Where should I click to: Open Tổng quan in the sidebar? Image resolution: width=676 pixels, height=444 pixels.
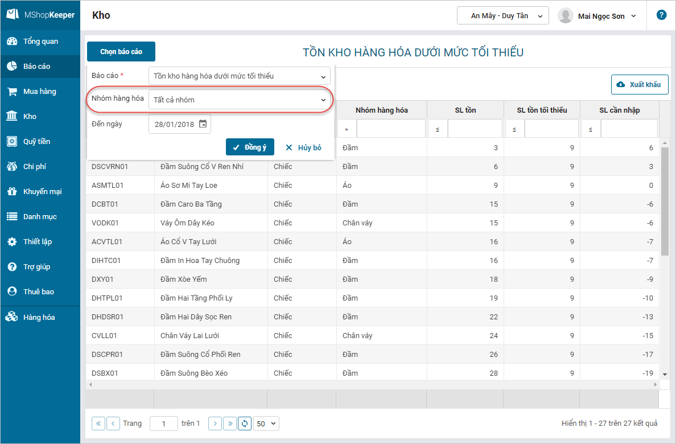pos(40,42)
